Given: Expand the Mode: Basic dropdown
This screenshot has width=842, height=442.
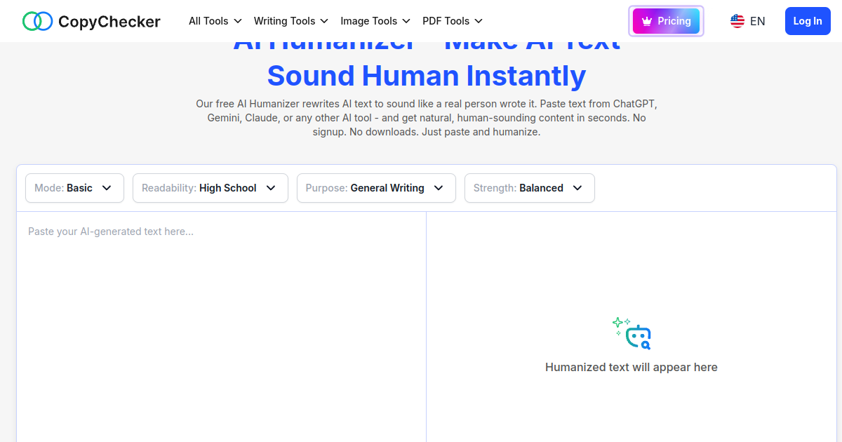Looking at the screenshot, I should coord(74,188).
